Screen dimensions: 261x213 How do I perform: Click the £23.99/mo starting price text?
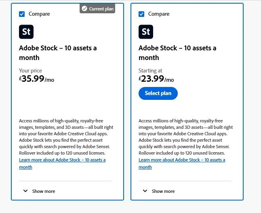click(x=156, y=79)
